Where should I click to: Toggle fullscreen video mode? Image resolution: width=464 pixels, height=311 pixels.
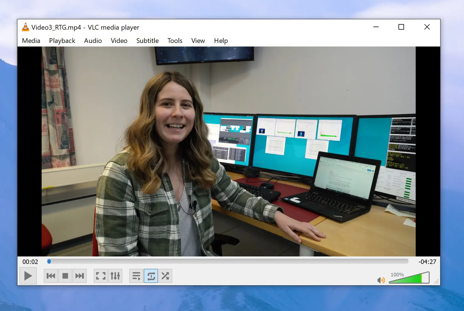(x=101, y=276)
